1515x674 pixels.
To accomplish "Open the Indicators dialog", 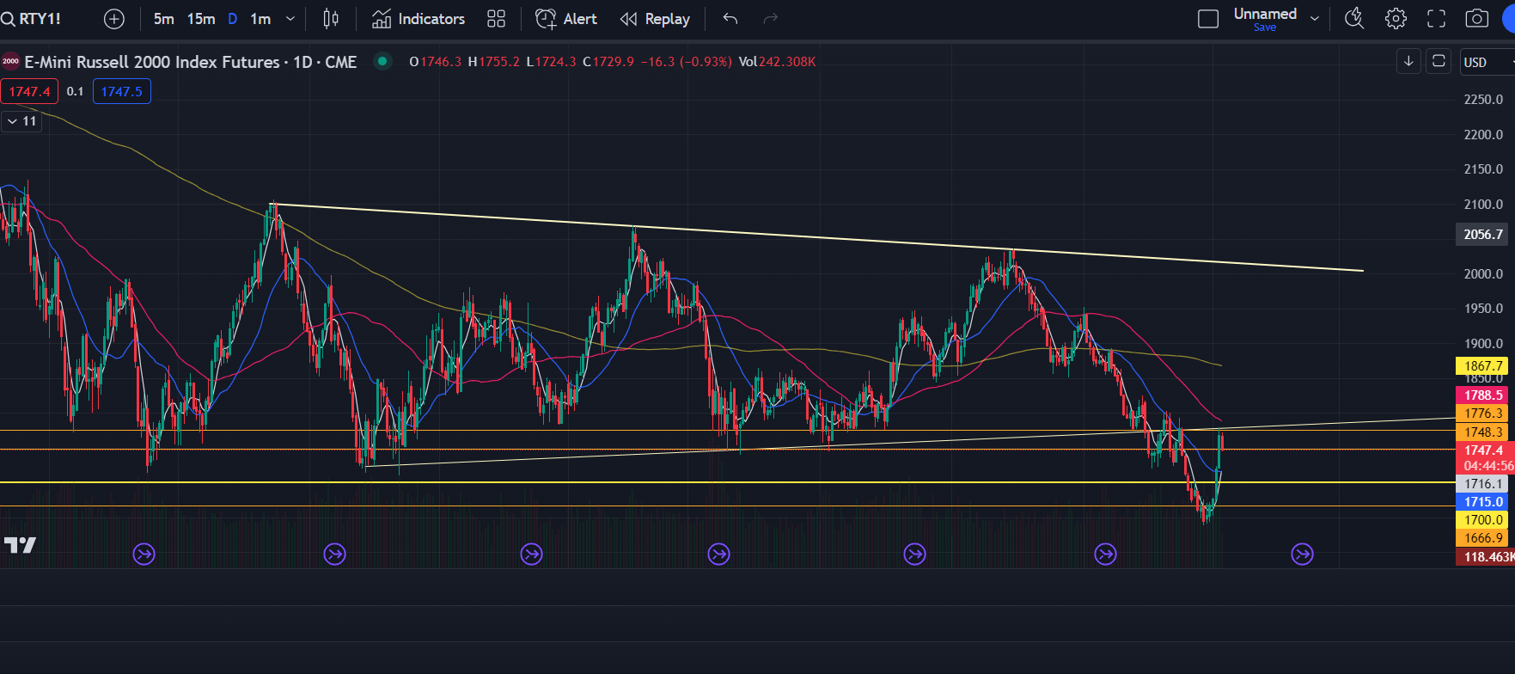I will pos(418,19).
